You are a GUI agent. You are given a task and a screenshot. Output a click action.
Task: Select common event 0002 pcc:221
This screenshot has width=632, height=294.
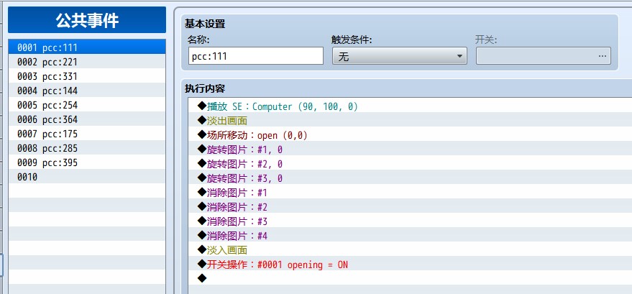coord(87,62)
